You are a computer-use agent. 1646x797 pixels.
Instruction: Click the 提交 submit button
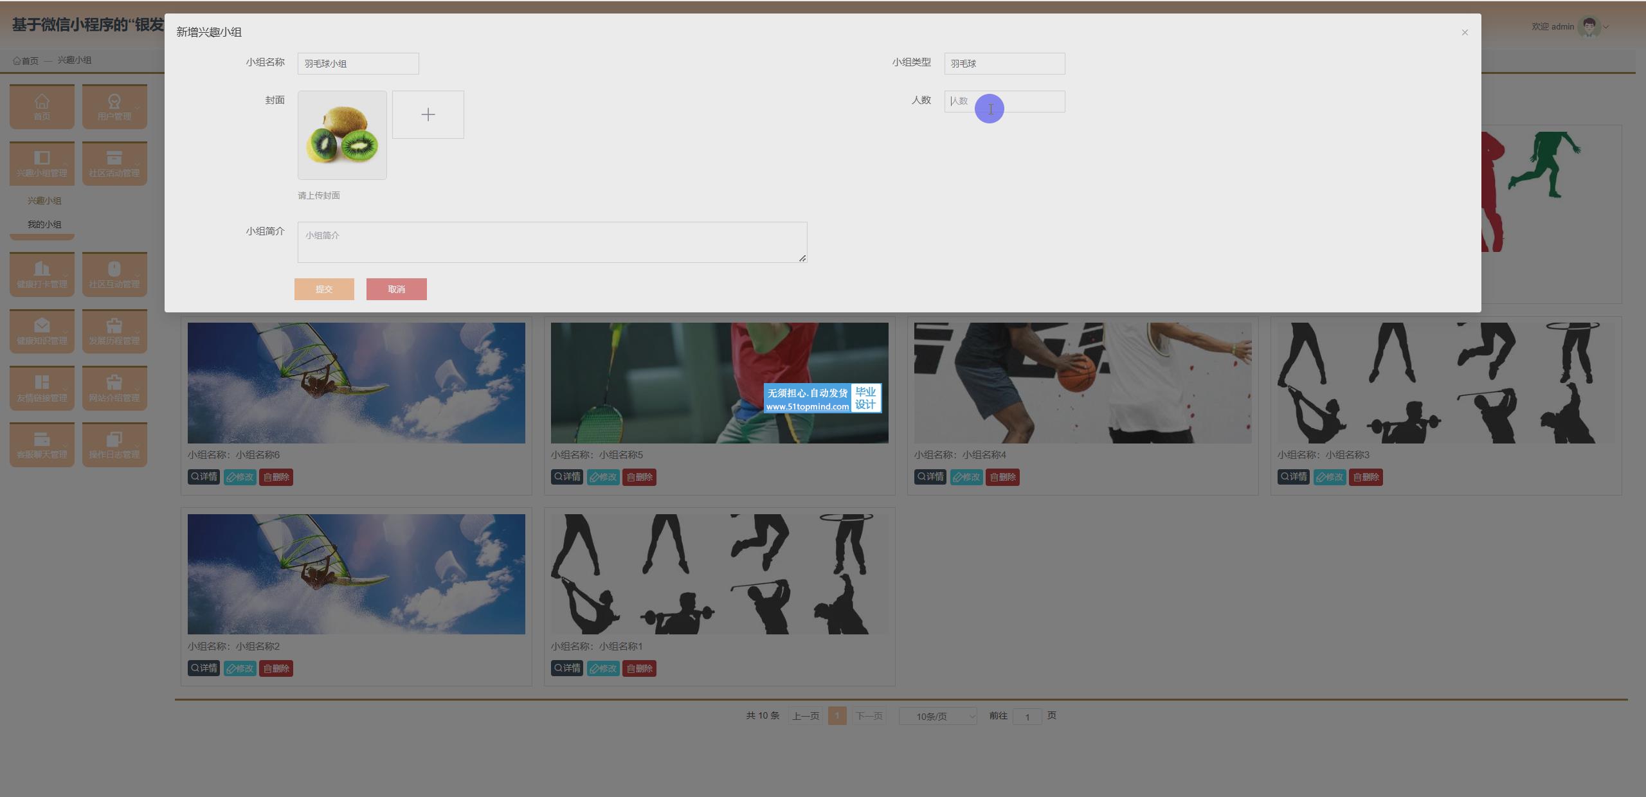click(324, 289)
